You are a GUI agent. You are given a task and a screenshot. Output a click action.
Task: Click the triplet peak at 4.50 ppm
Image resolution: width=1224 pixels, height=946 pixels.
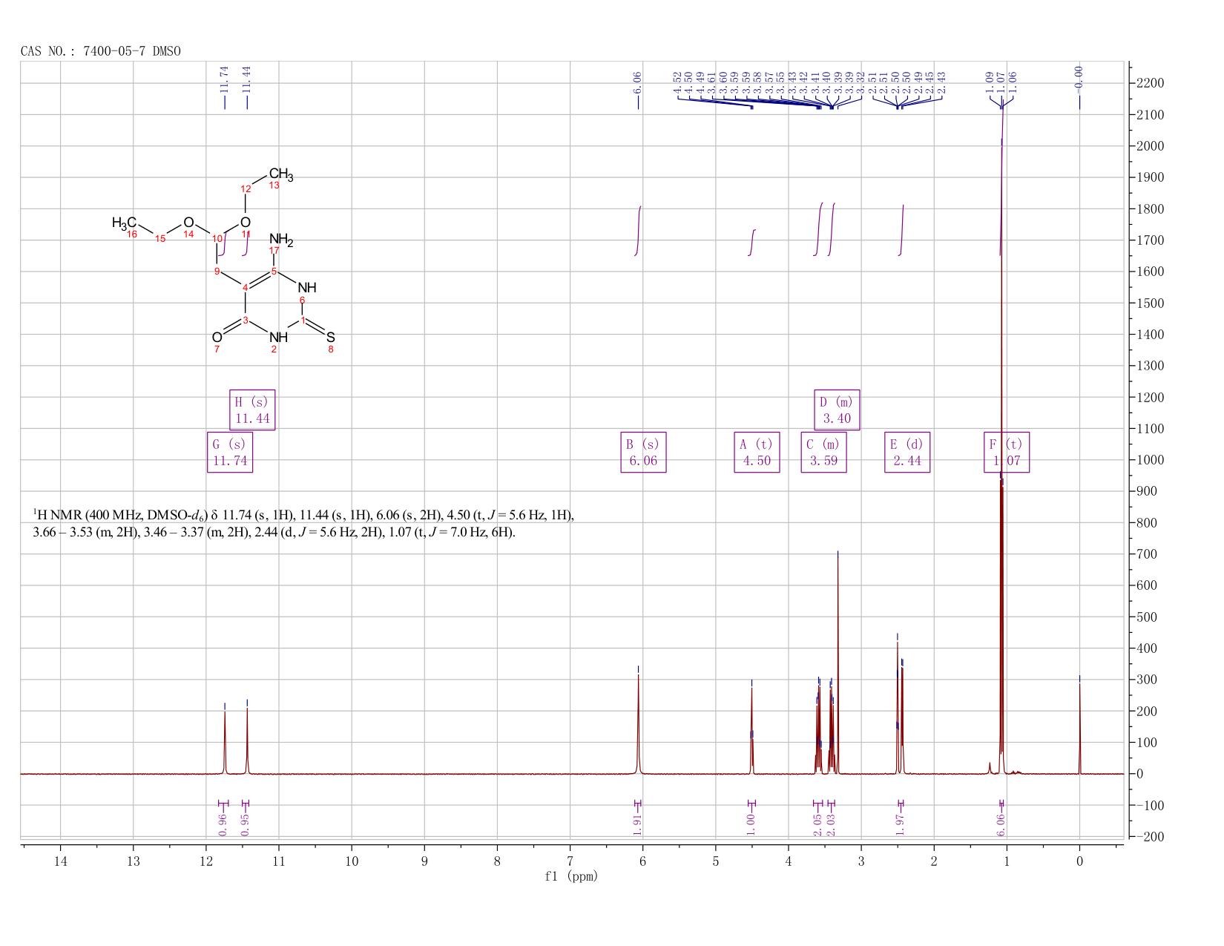(751, 731)
